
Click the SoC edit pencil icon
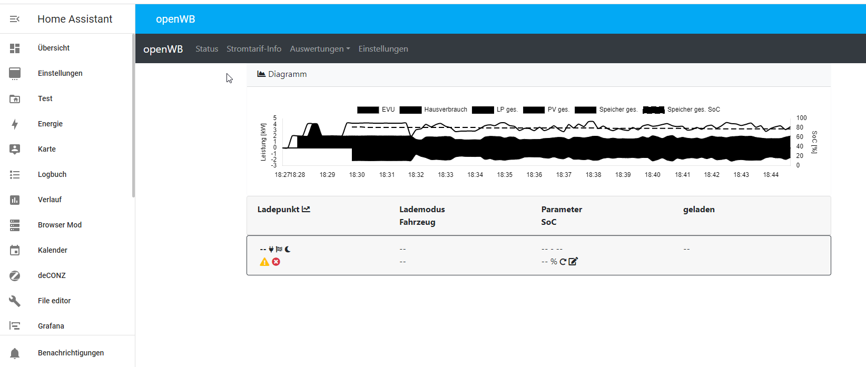tap(573, 261)
